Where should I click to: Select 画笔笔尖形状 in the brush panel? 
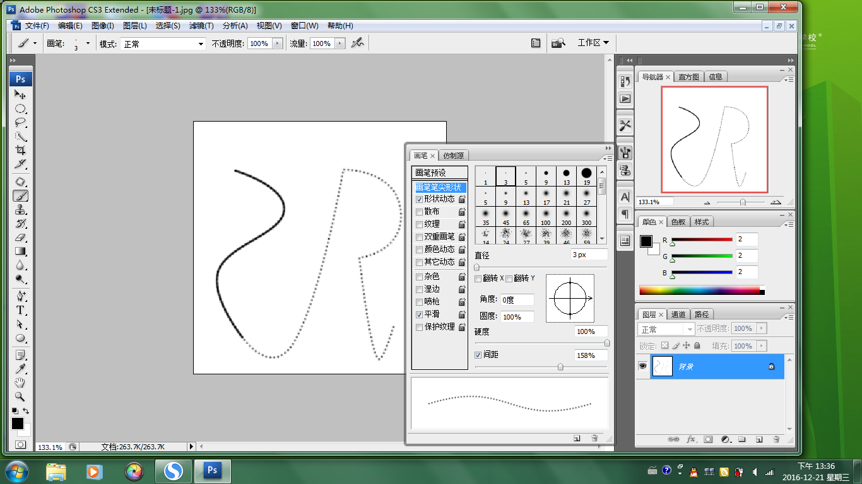[x=440, y=187]
